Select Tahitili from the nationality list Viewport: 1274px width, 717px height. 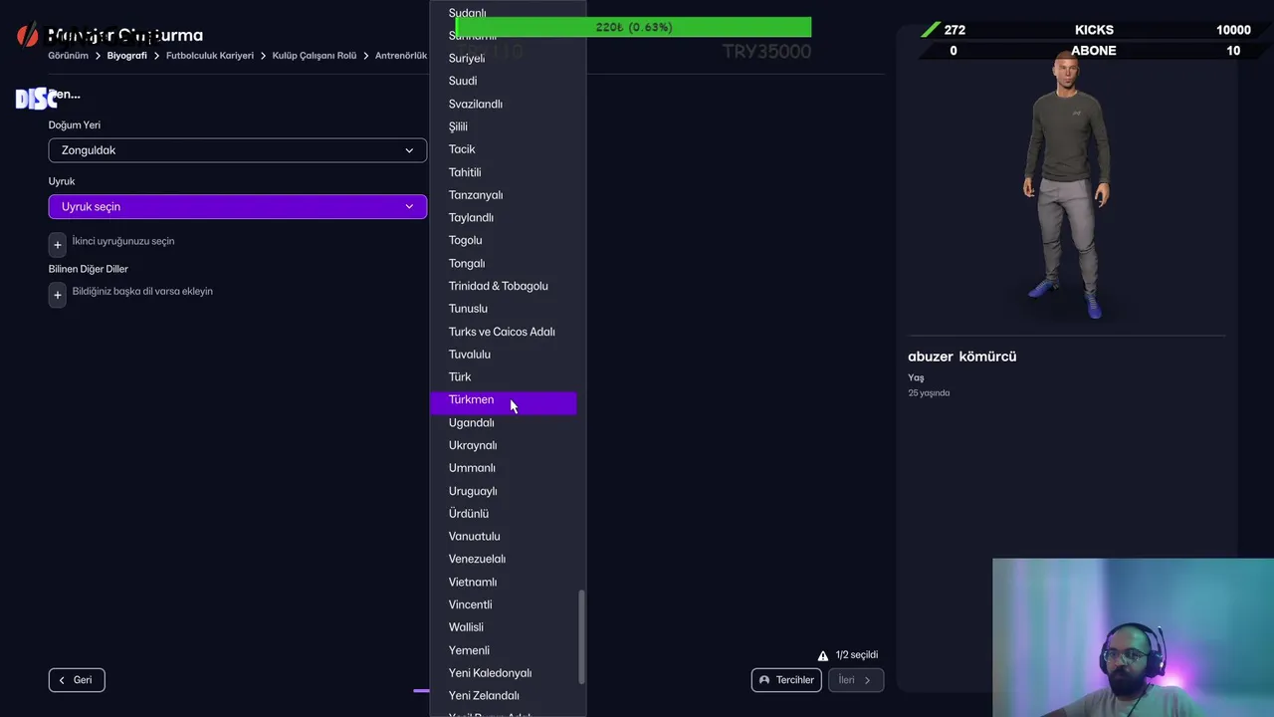(x=503, y=172)
